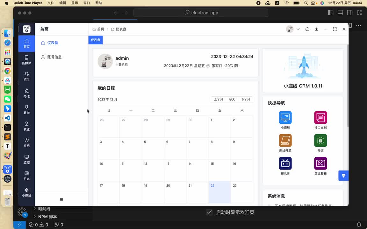367x229 pixels.
Task: Click the VS Code notifications bell
Action: point(359,225)
